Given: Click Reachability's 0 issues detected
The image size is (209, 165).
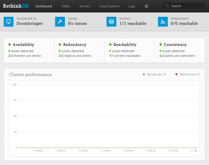Looking at the screenshot, I should tap(122, 51).
